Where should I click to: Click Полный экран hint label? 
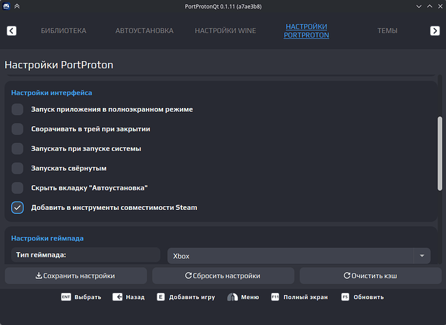(x=306, y=297)
